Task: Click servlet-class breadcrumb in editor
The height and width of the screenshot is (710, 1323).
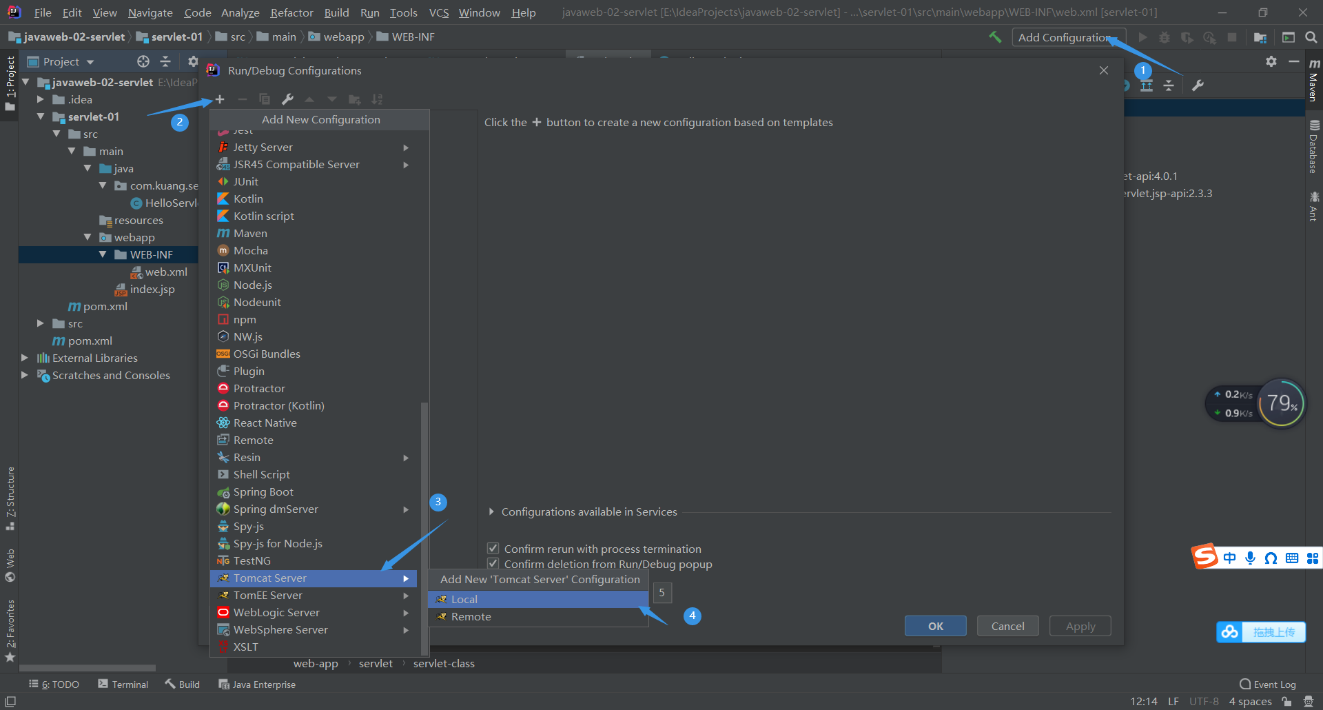Action: (444, 663)
